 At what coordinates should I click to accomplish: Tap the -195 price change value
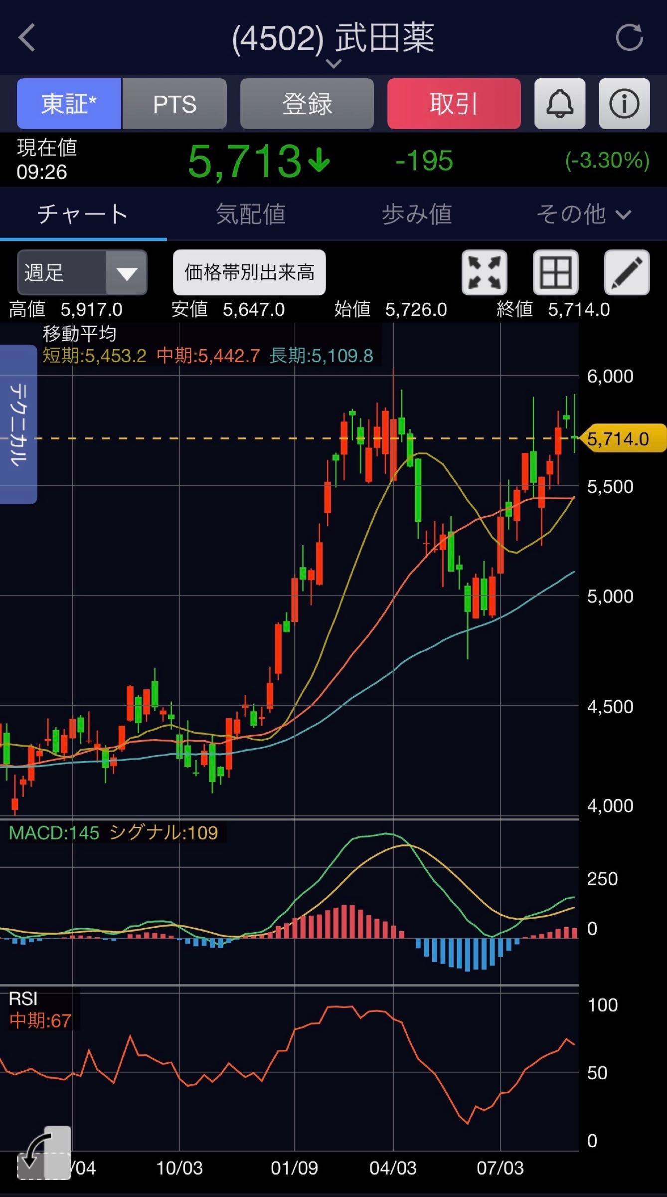(424, 161)
